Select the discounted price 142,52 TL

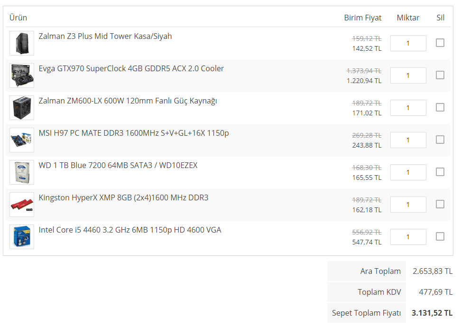(367, 48)
